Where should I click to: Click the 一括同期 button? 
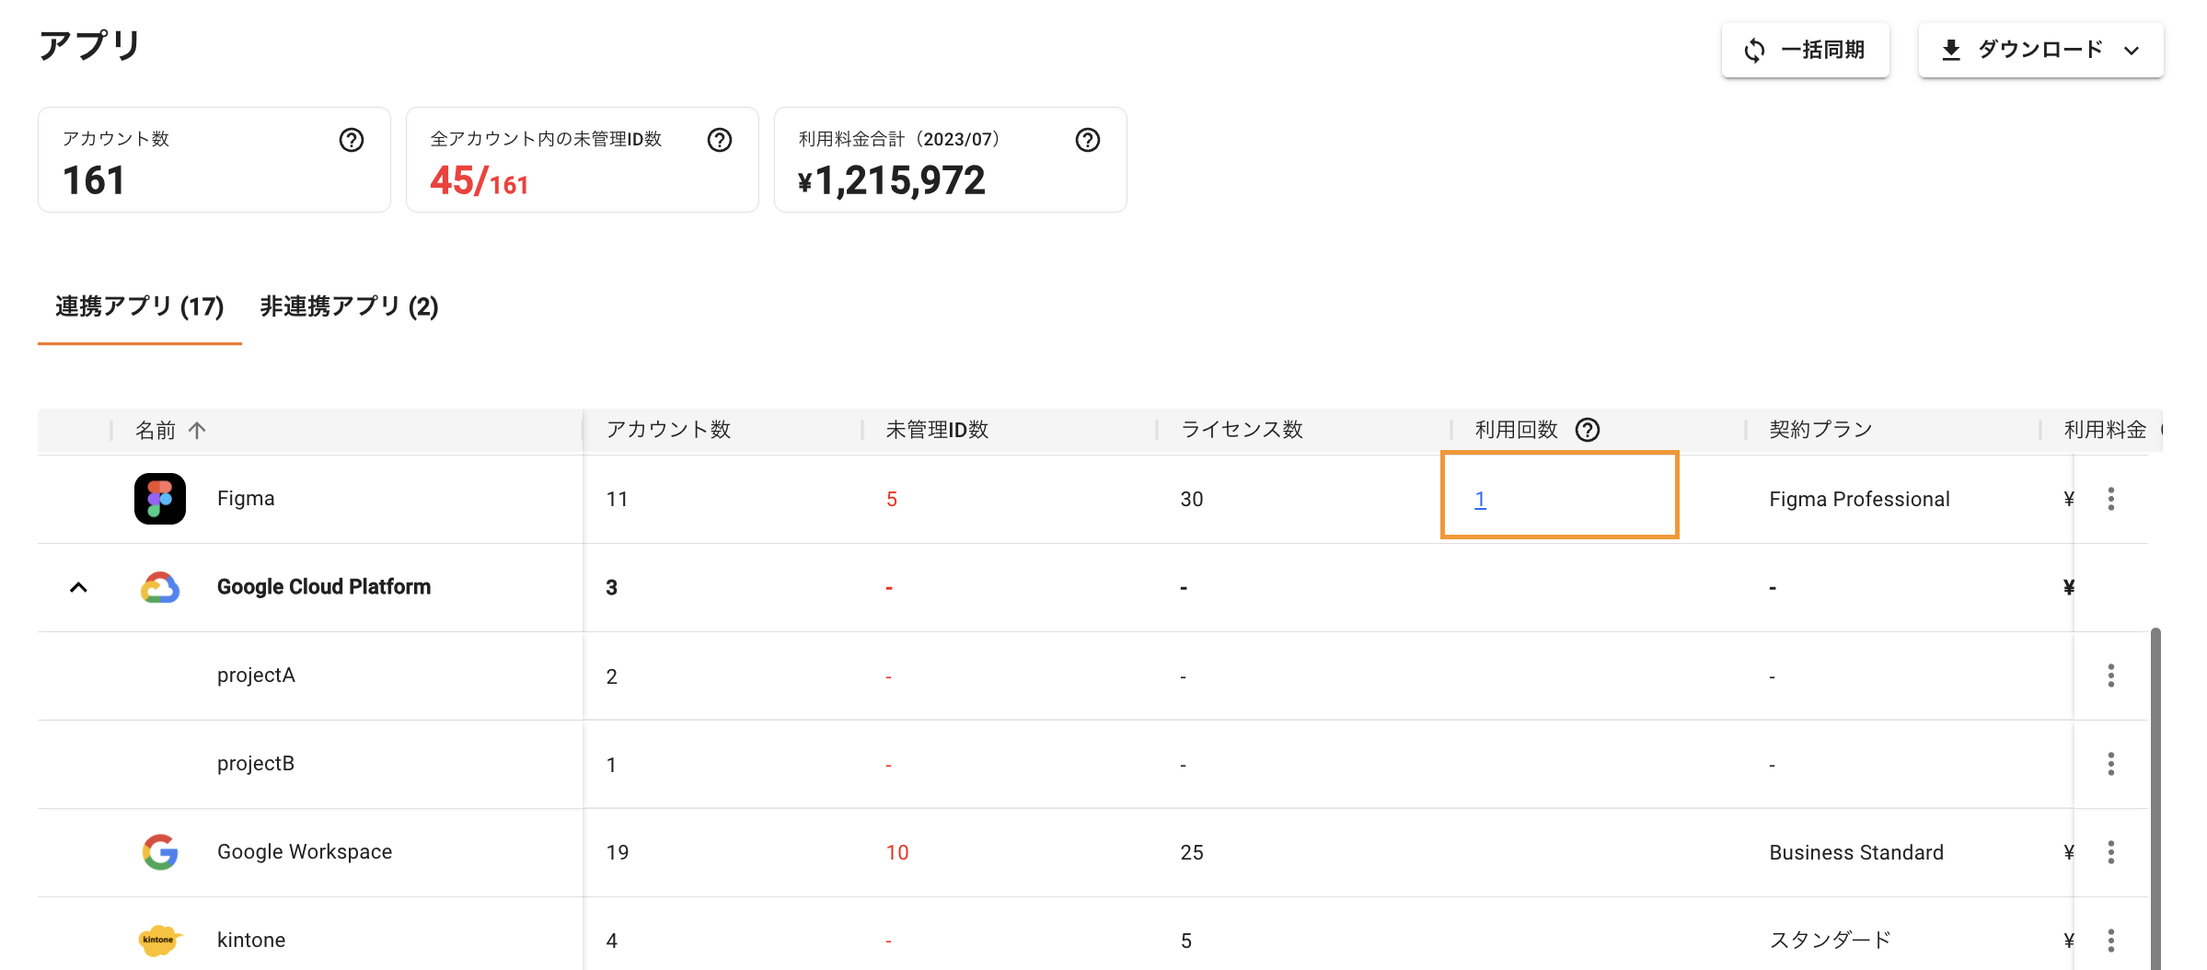[x=1804, y=51]
